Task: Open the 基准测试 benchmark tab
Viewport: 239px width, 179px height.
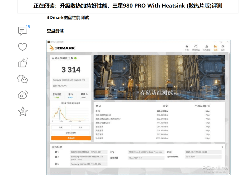Action: [x=196, y=48]
